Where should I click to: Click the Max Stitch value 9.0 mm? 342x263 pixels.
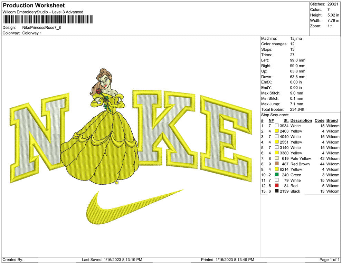coord(297,93)
